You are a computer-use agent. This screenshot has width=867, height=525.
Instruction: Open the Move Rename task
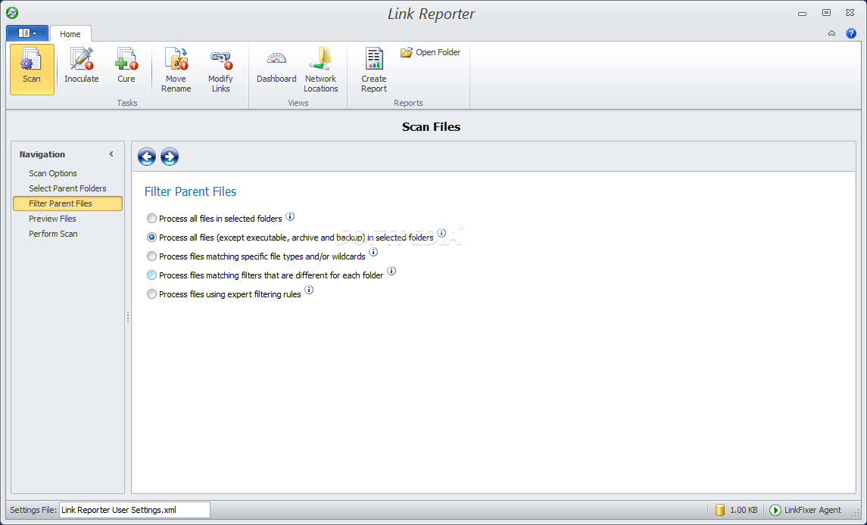(x=176, y=70)
